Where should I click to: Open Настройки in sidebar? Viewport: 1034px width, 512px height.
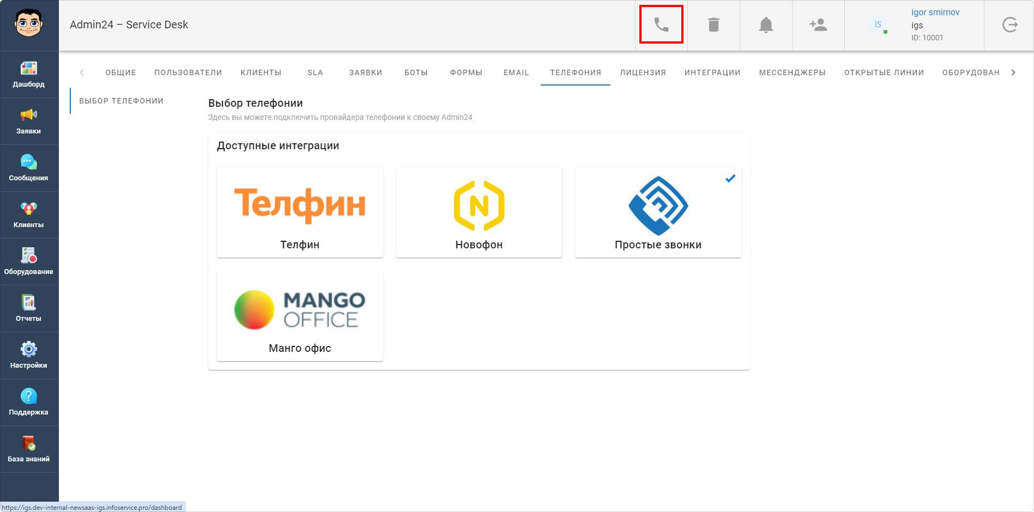click(x=29, y=356)
